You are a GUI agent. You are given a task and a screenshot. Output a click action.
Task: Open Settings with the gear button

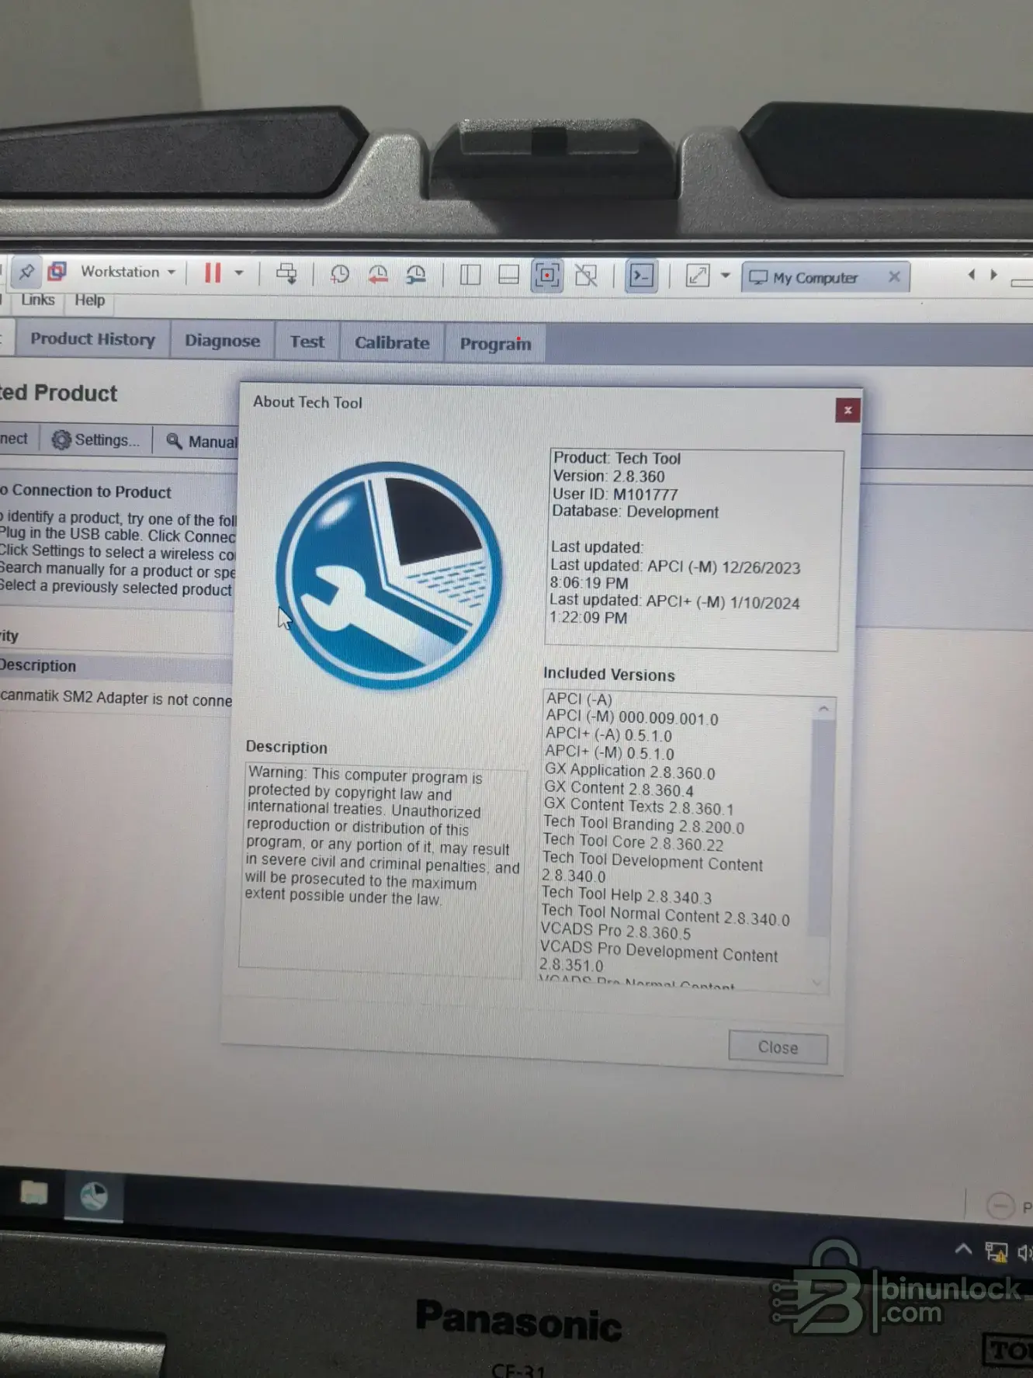pos(96,440)
